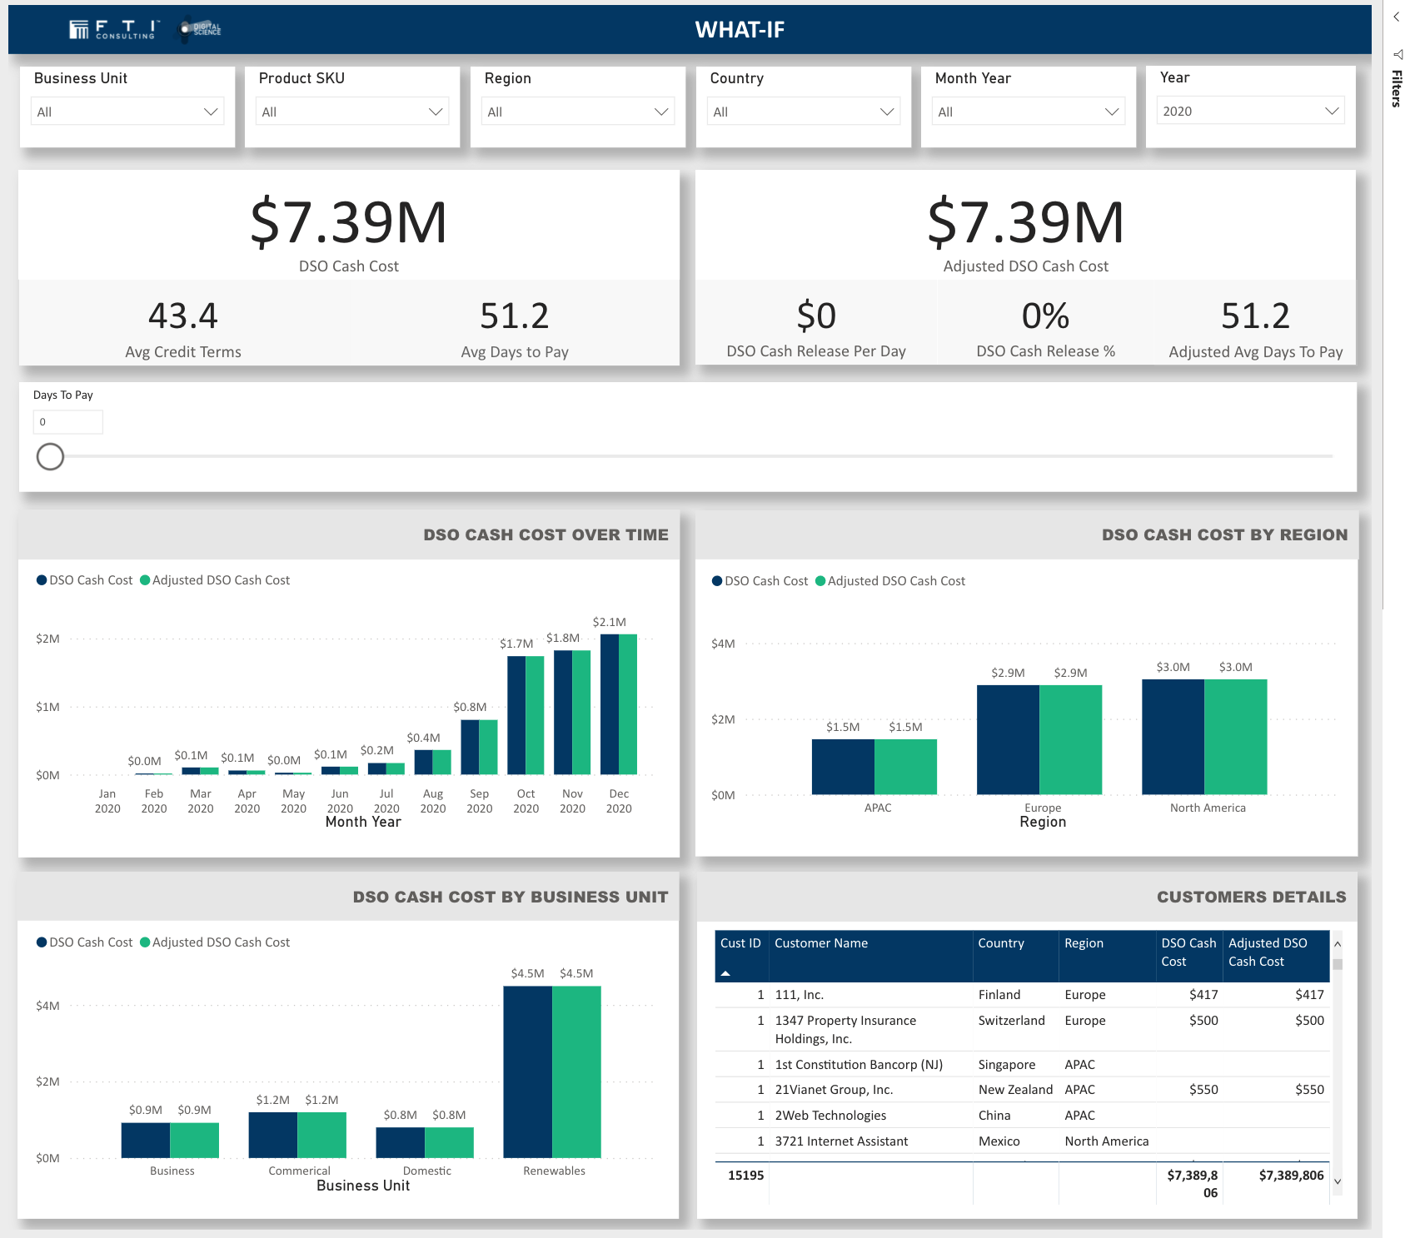
Task: Open the Month Year dropdown
Action: coord(1029,112)
